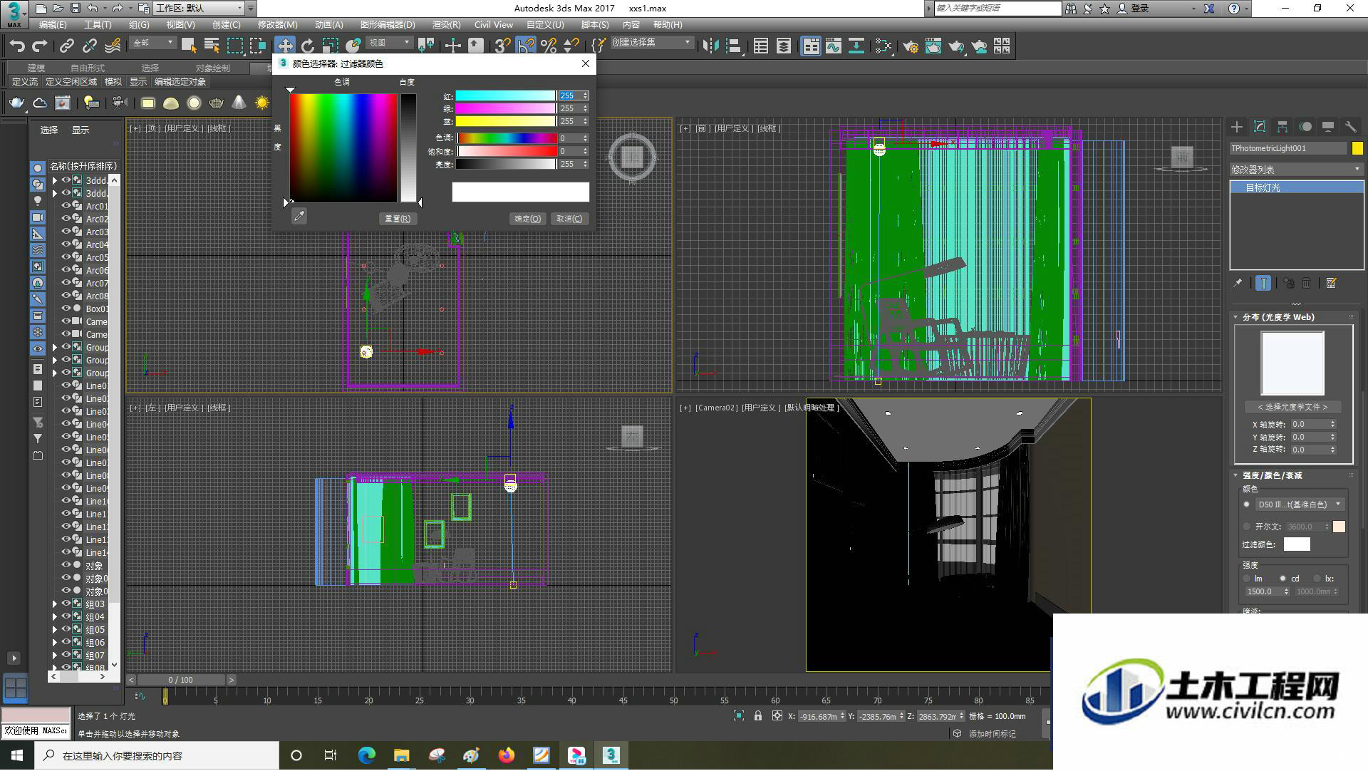Open the Schematic View
Viewport: 1368px width, 771px height.
click(x=856, y=46)
